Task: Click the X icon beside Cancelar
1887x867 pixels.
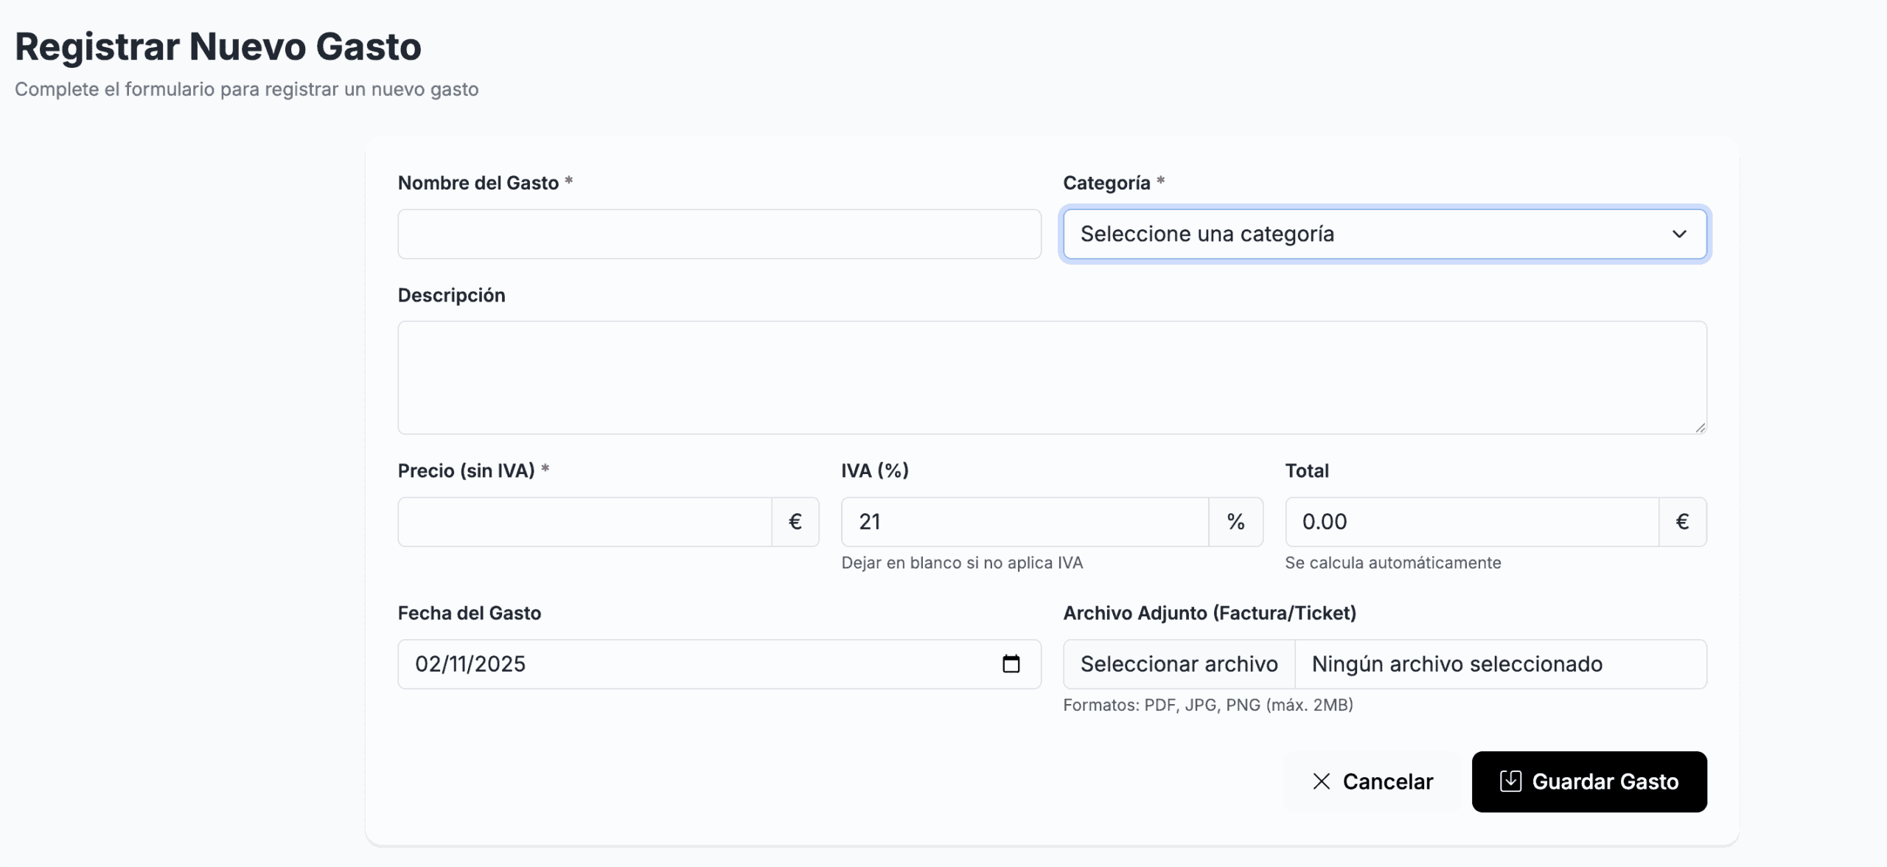Action: (x=1321, y=781)
